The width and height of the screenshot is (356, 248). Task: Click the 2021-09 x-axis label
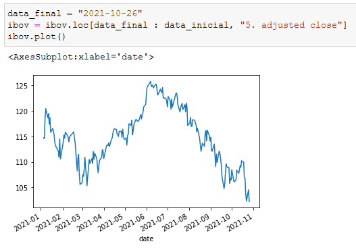197,222
